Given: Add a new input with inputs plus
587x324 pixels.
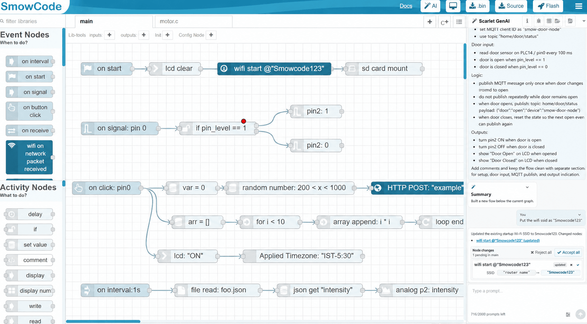Looking at the screenshot, I should click(109, 35).
